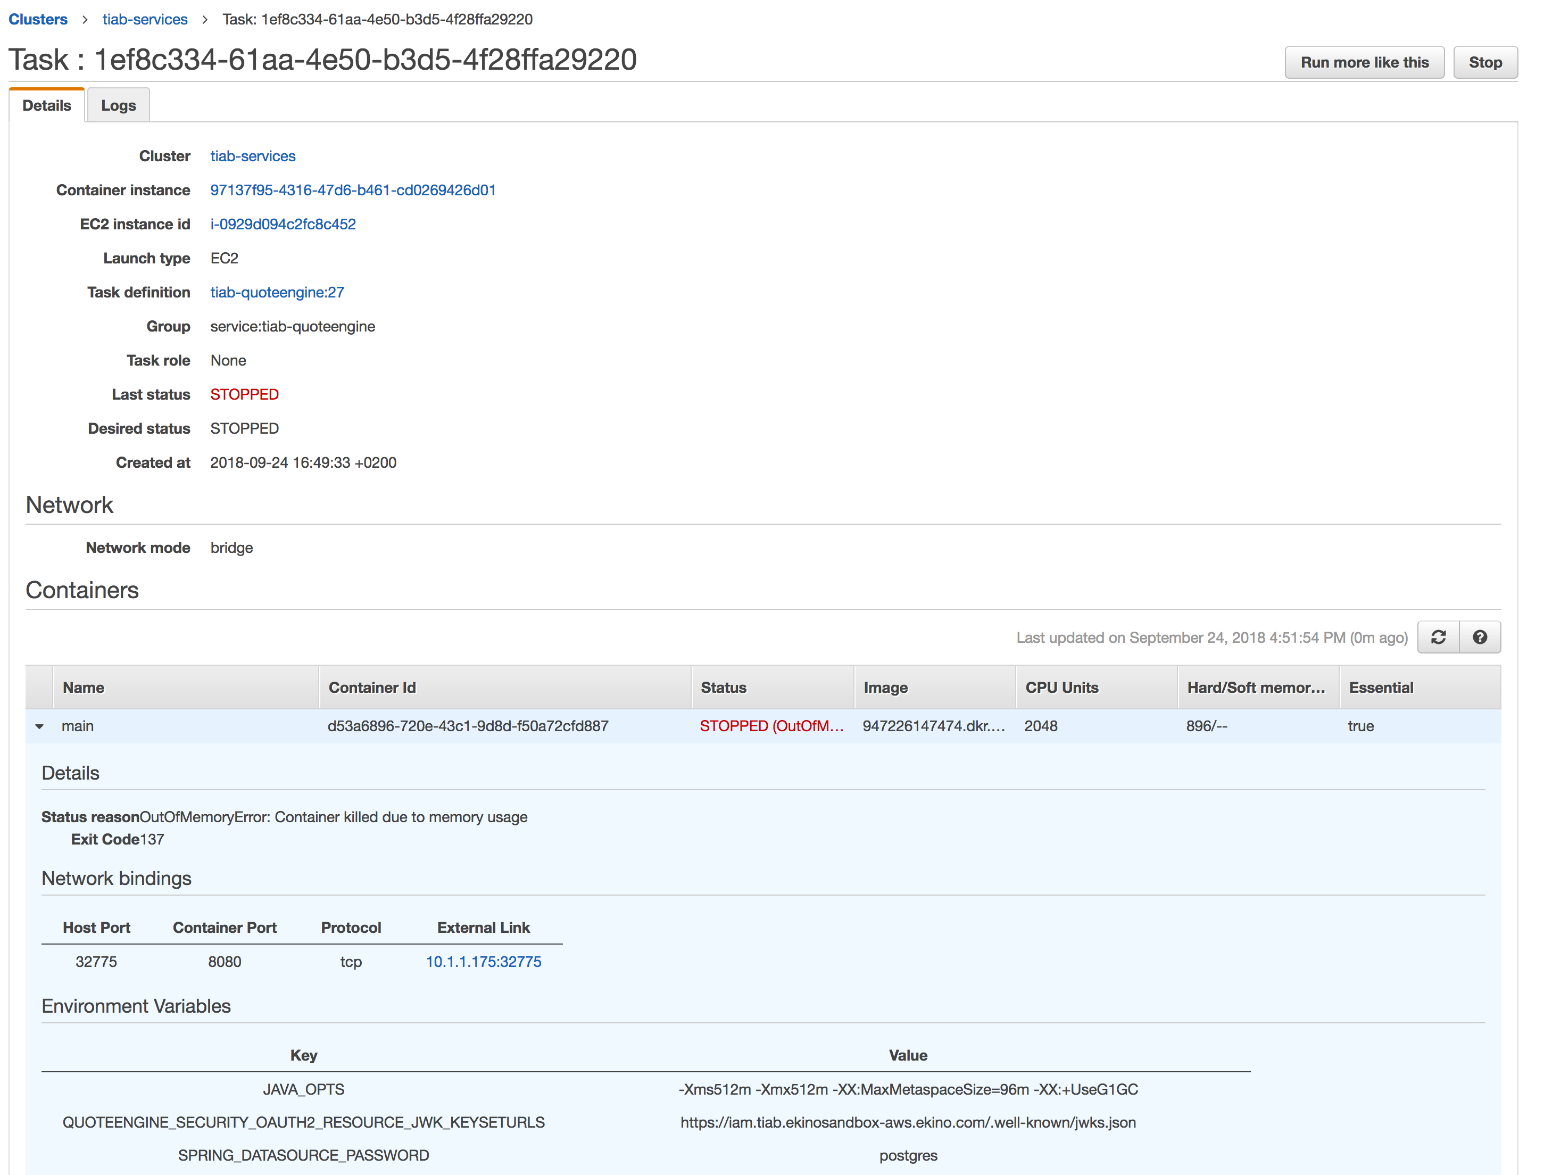Screen dimensions: 1544x1175
Task: Click the Essential true value
Action: click(x=1361, y=726)
